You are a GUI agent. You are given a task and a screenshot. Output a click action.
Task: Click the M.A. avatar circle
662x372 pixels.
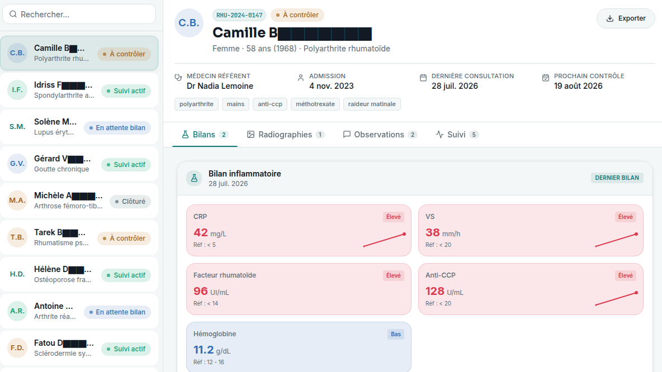tap(17, 201)
